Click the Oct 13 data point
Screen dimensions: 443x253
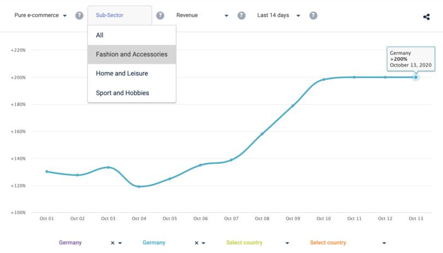point(416,77)
